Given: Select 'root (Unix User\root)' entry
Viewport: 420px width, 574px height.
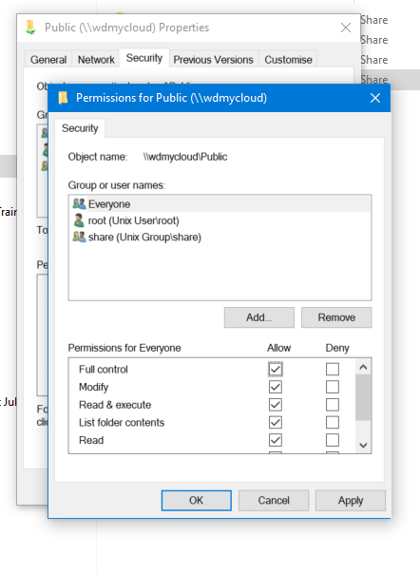Looking at the screenshot, I should pyautogui.click(x=220, y=220).
